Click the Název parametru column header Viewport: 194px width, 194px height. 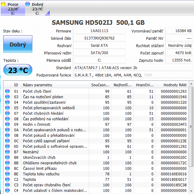55,85
